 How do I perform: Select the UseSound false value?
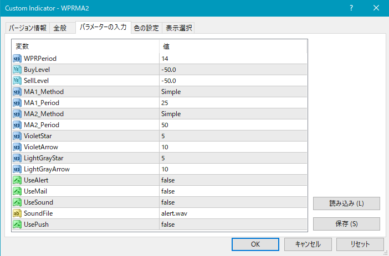point(168,202)
